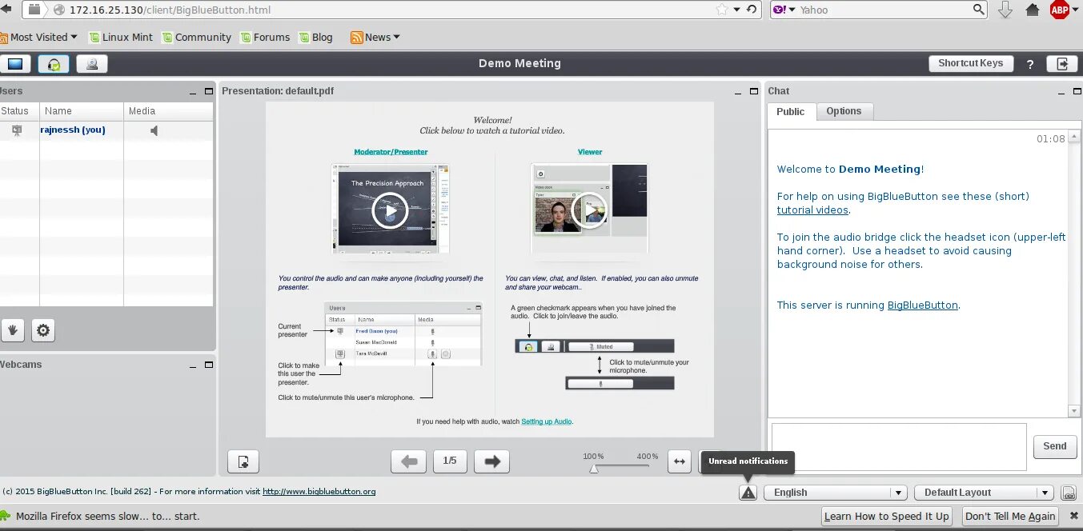Open the Users settings gear button
The image size is (1083, 531).
(x=43, y=329)
